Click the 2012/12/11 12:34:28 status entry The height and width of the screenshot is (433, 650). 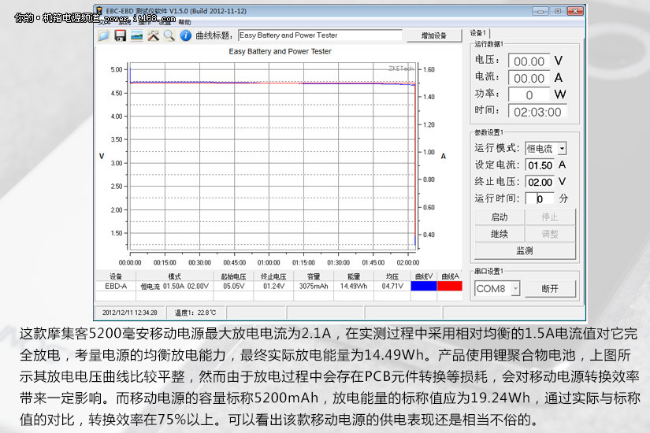click(x=130, y=313)
